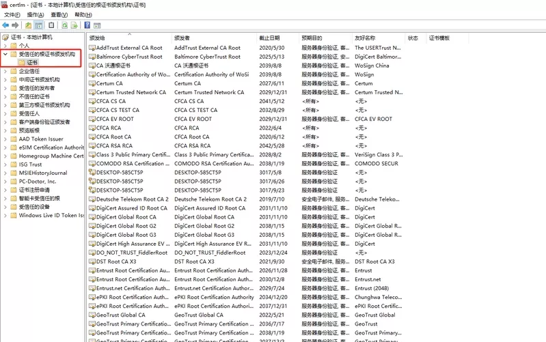Image resolution: width=546 pixels, height=342 pixels.
Task: Select the Baltimore CyberTrust Root certificate row
Action: (129, 57)
